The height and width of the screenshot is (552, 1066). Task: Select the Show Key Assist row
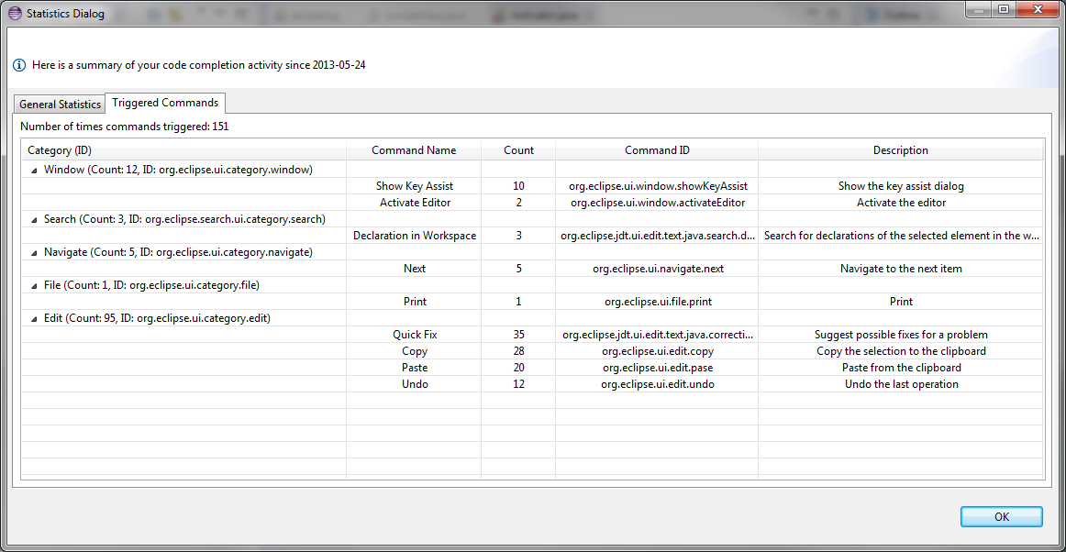click(415, 186)
